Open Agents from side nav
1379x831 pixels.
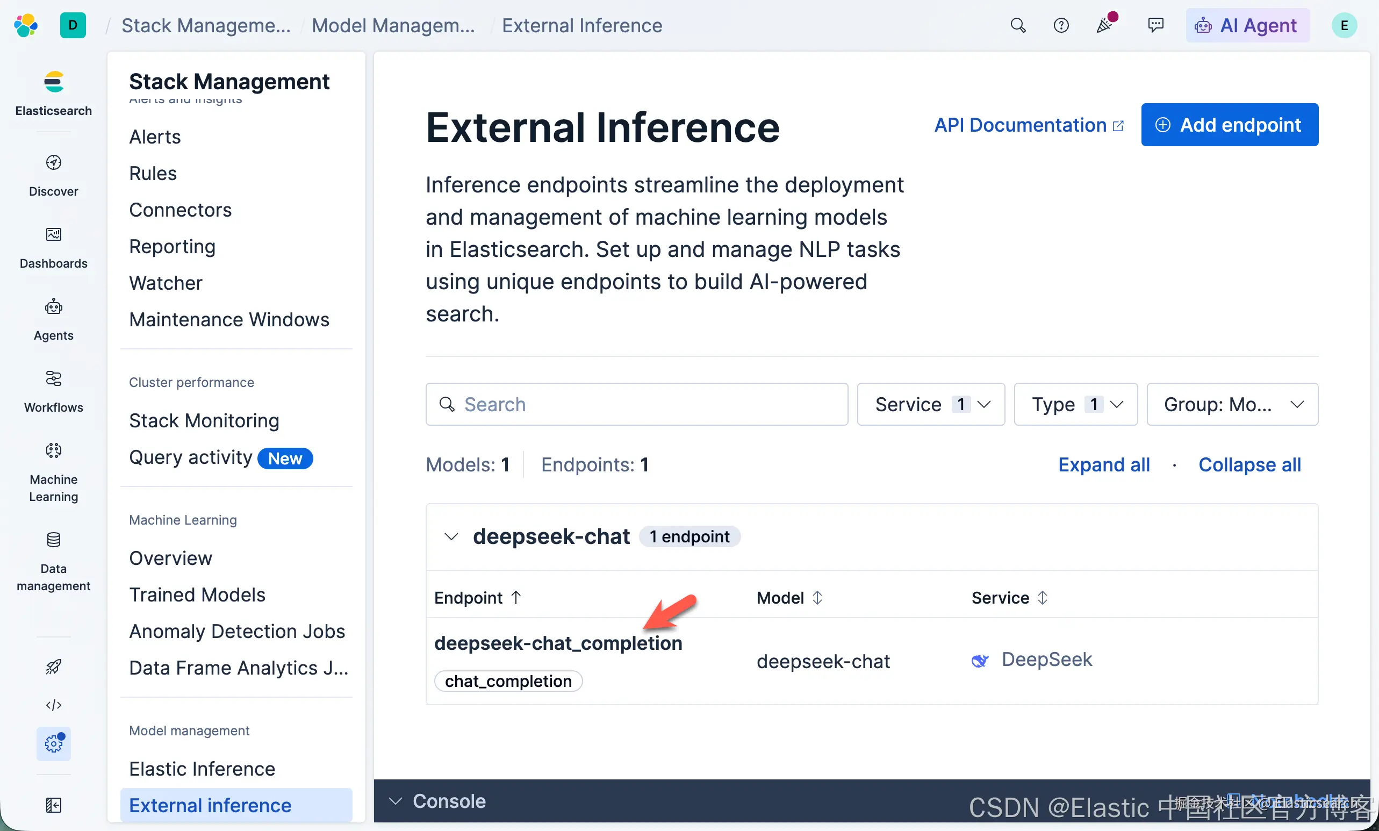click(x=54, y=319)
